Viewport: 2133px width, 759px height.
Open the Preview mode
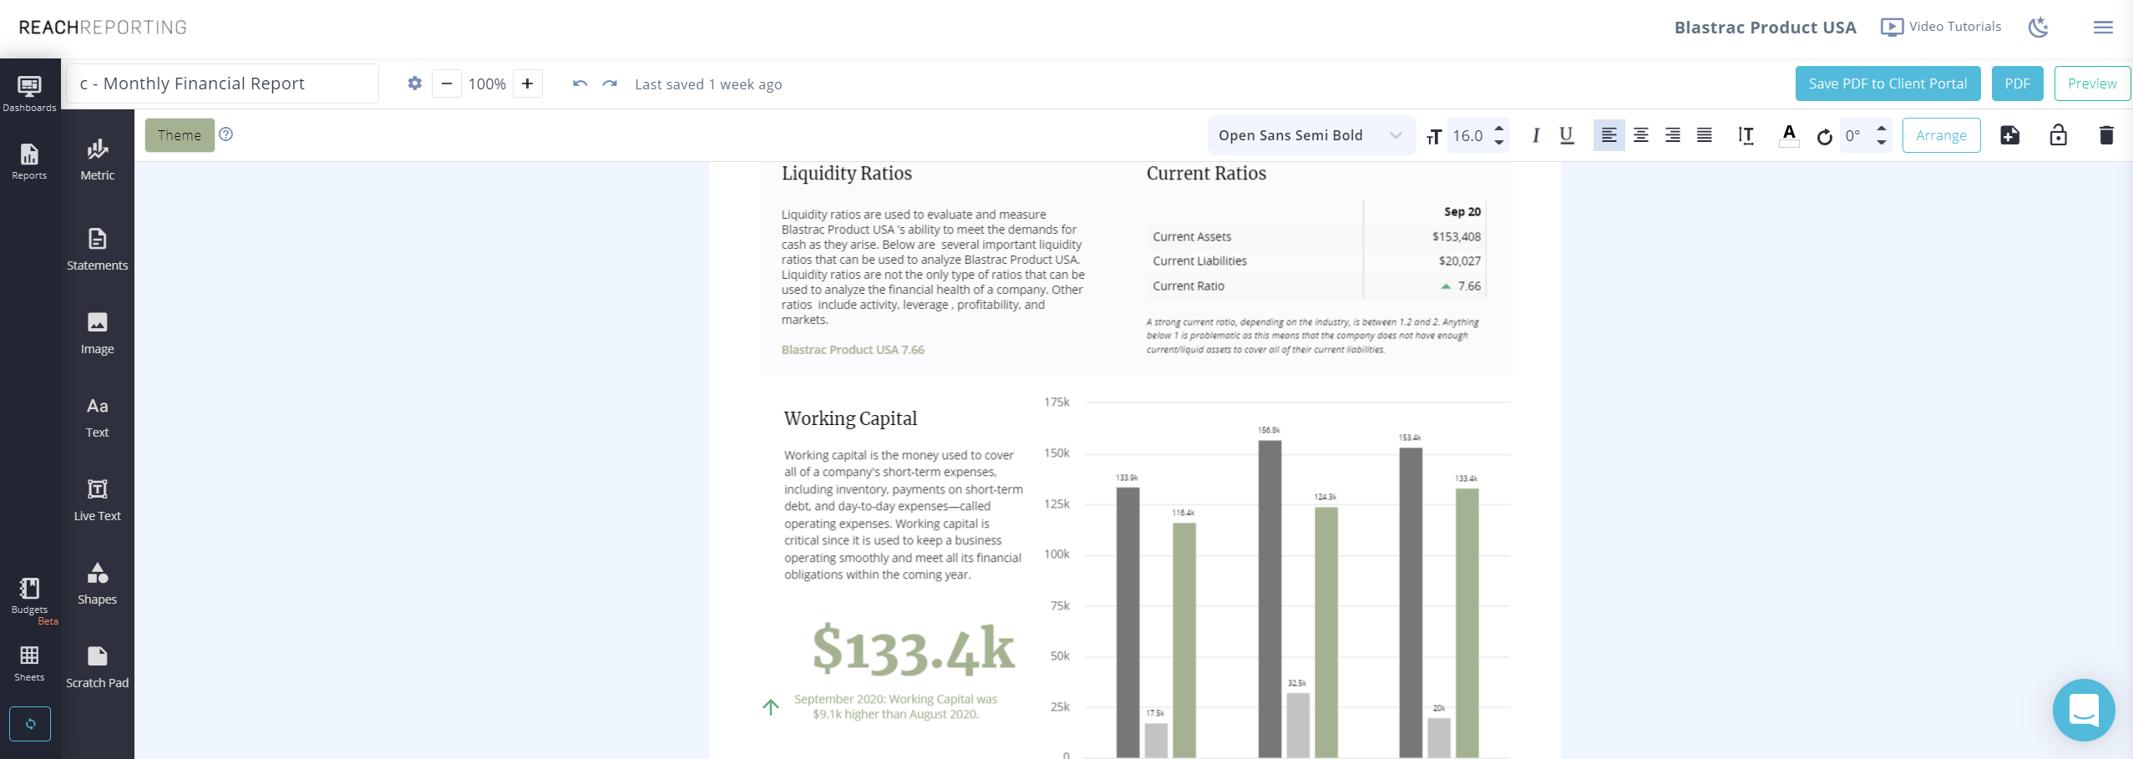pyautogui.click(x=2092, y=83)
